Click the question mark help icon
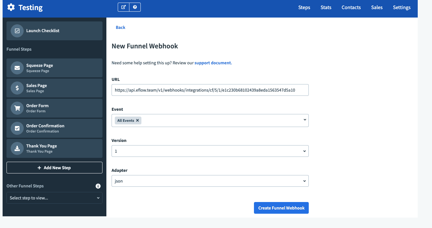This screenshot has height=228, width=432. [135, 7]
